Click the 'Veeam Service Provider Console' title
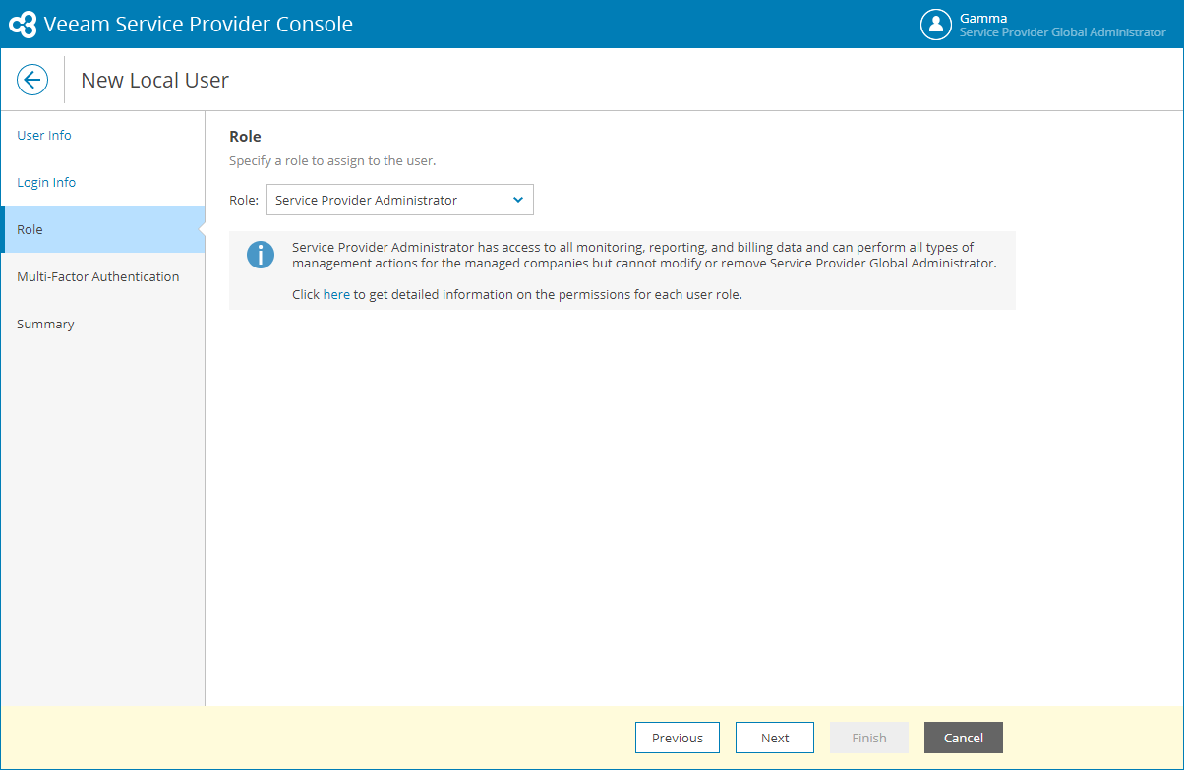Screen dimensions: 1184x770 tap(199, 25)
